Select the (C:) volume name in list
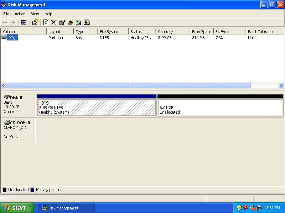The height and width of the screenshot is (213, 285). (x=12, y=38)
